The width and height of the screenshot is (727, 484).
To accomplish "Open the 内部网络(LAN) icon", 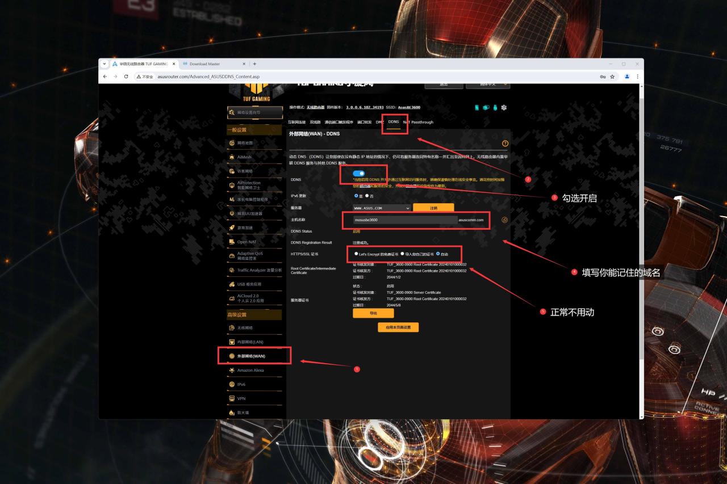I will click(232, 342).
